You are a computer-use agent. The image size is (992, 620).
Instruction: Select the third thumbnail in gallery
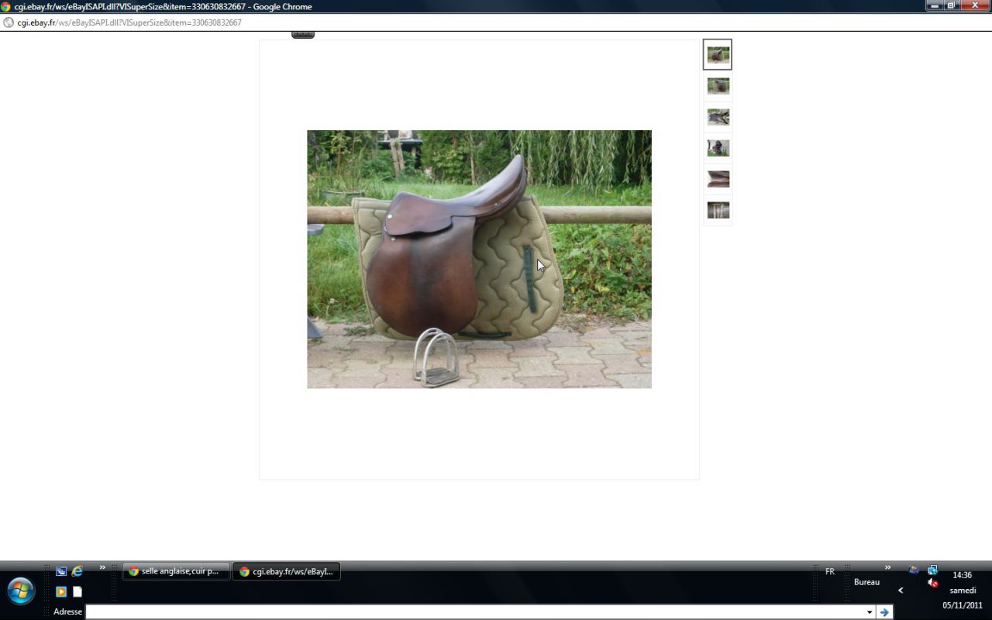[x=718, y=117]
